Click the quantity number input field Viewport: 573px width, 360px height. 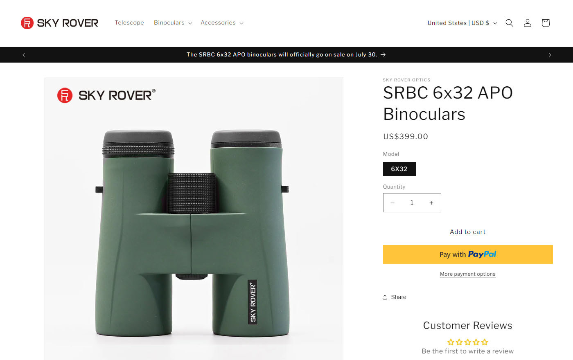click(412, 203)
